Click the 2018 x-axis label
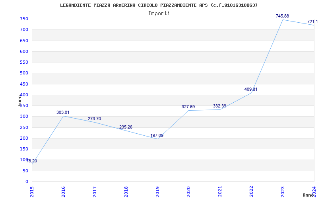318x199 pixels. pyautogui.click(x=126, y=191)
